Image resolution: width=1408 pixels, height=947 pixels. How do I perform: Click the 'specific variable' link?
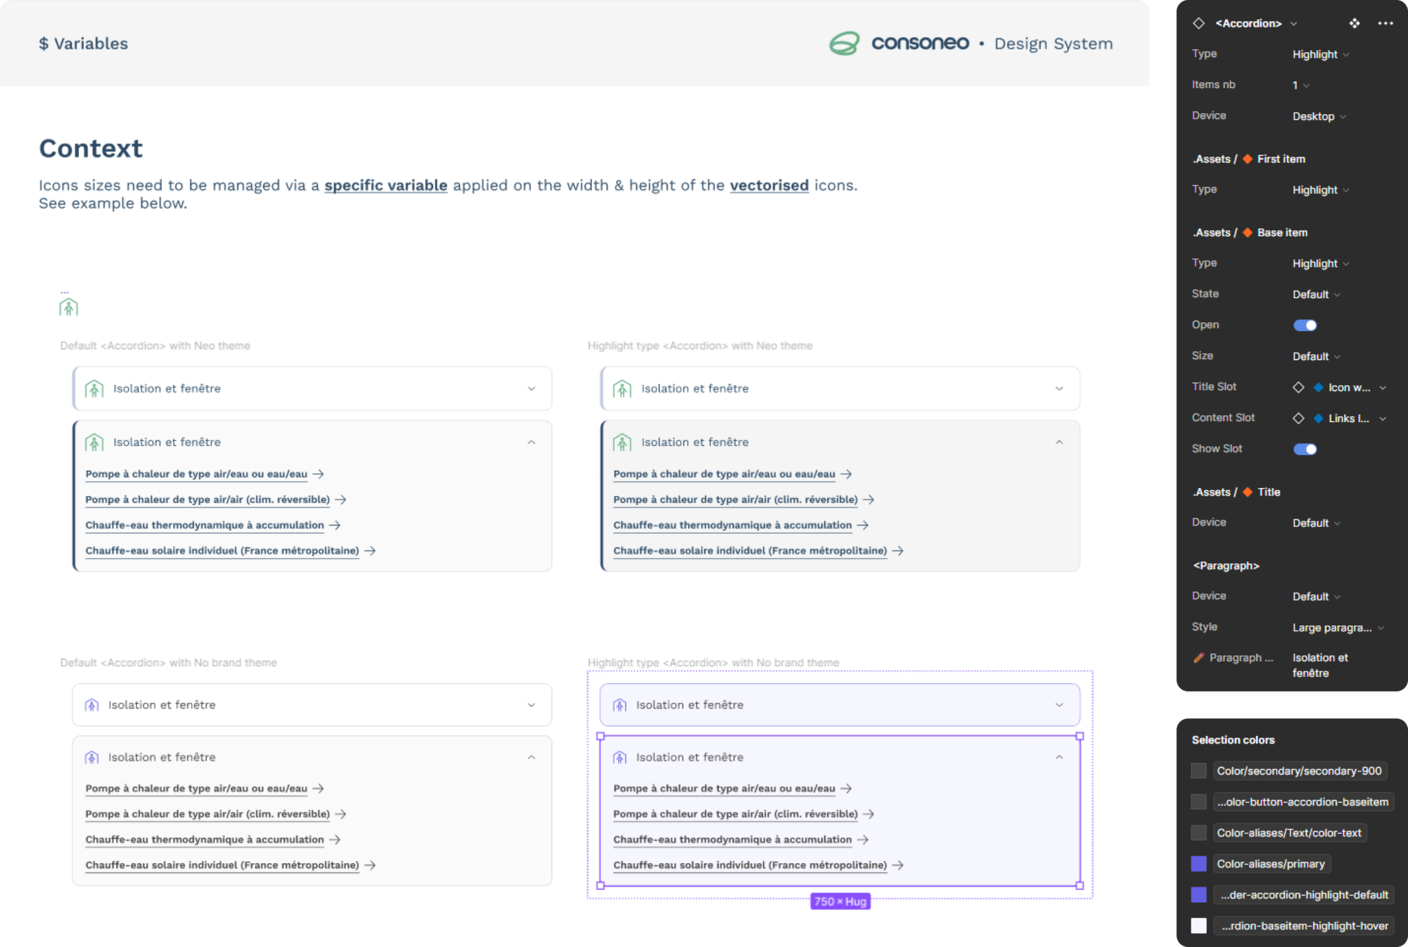pyautogui.click(x=386, y=186)
